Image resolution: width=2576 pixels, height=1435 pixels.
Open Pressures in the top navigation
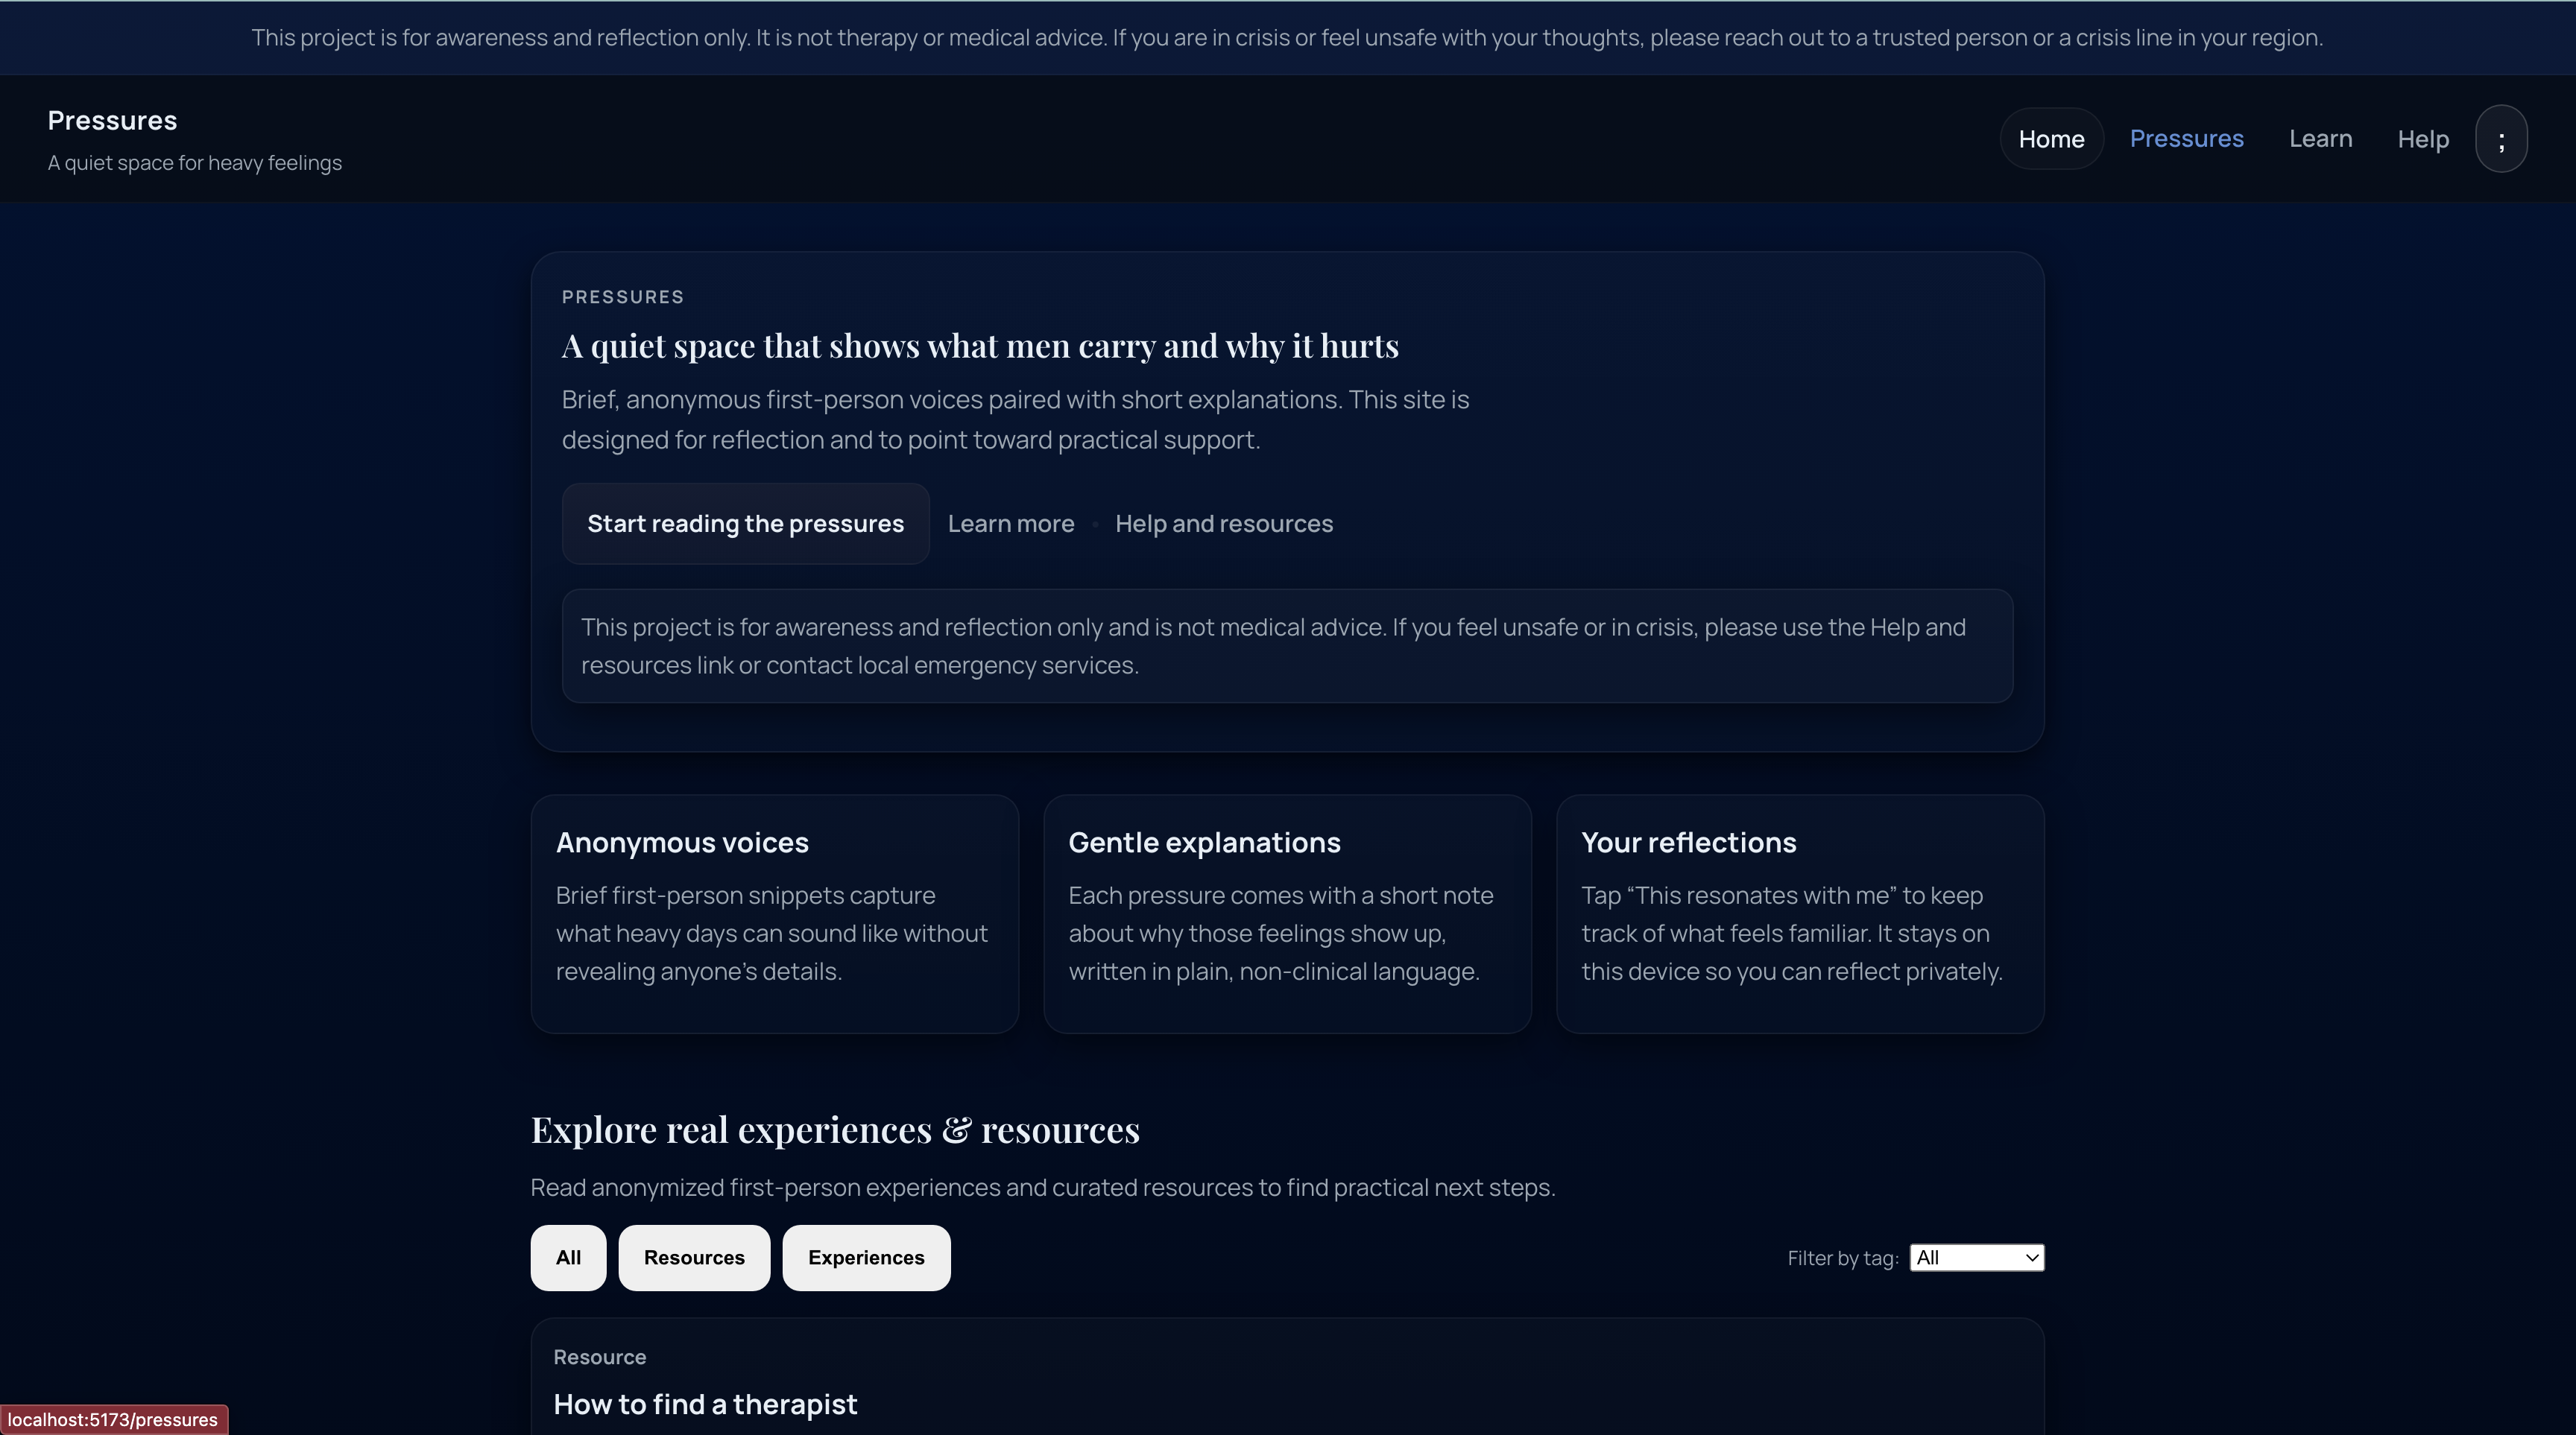point(2186,139)
